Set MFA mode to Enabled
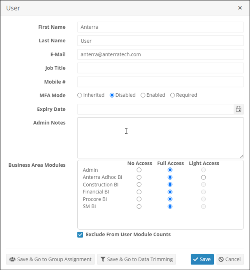Viewport: 250px width, 270px height. (x=143, y=95)
